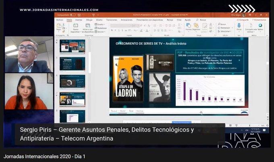The image size is (274, 162).
Task: Switch to the Transiciones tab
Action: pyautogui.click(x=112, y=20)
